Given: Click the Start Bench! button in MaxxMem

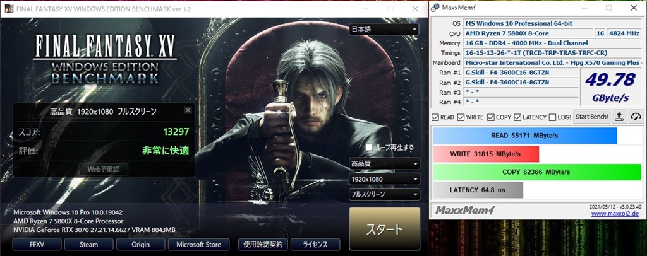Looking at the screenshot, I should point(591,117).
